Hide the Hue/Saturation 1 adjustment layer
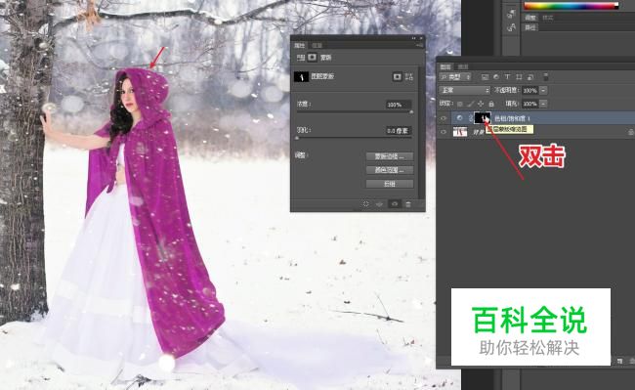This screenshot has width=635, height=390. (x=444, y=118)
